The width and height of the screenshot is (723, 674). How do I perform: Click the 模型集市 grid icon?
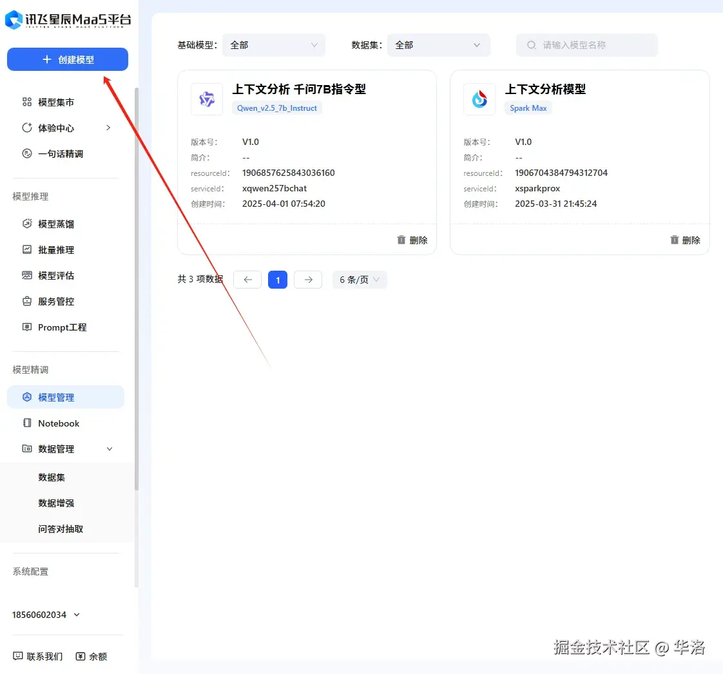click(x=27, y=102)
